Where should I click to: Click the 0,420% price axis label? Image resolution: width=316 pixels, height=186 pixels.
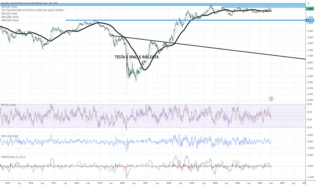click(x=310, y=88)
